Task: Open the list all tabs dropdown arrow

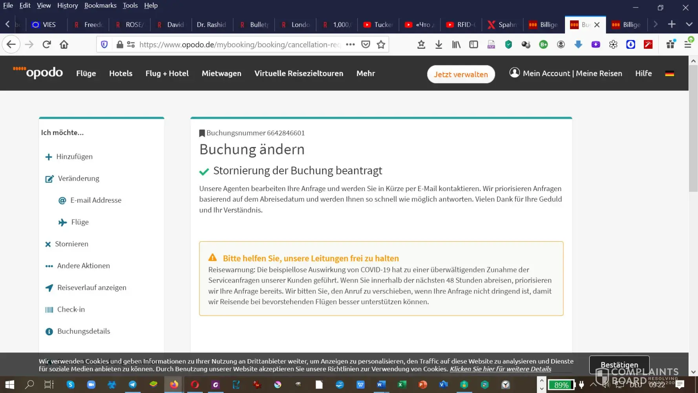Action: pos(689,24)
